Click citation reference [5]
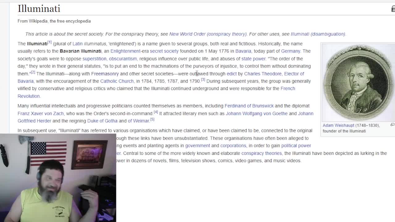This screenshot has height=222, width=395. [152, 119]
